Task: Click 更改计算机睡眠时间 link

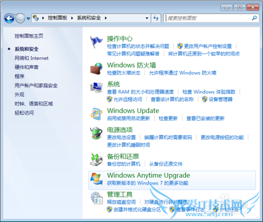Action: [x=128, y=145]
